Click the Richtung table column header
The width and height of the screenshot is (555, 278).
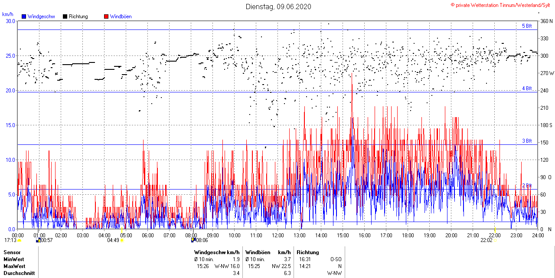click(308, 252)
